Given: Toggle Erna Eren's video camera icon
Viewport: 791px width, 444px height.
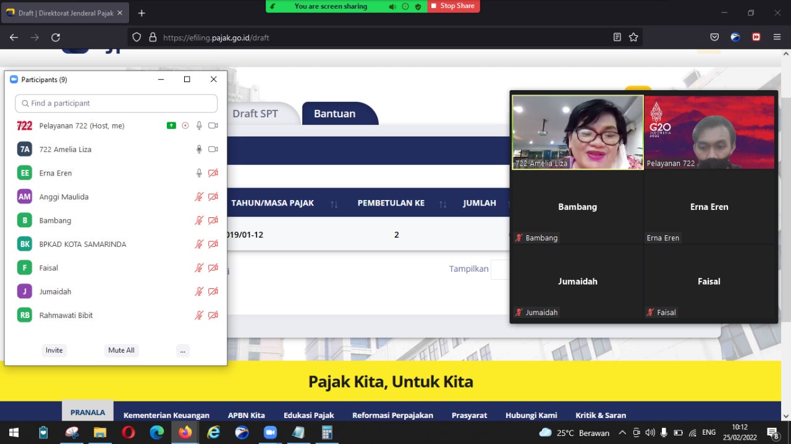Looking at the screenshot, I should (x=213, y=174).
